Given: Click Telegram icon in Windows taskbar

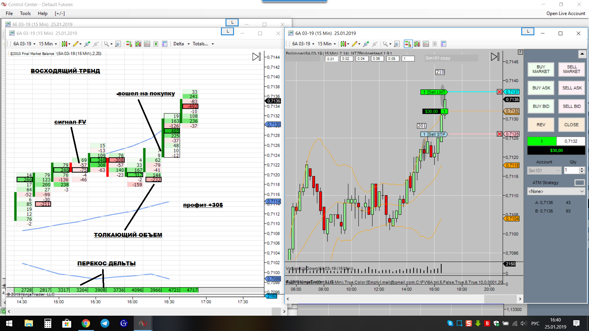Looking at the screenshot, I should point(105,323).
